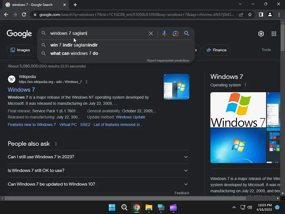Go to the Google logo homepage
The width and height of the screenshot is (285, 214).
pyautogui.click(x=19, y=34)
